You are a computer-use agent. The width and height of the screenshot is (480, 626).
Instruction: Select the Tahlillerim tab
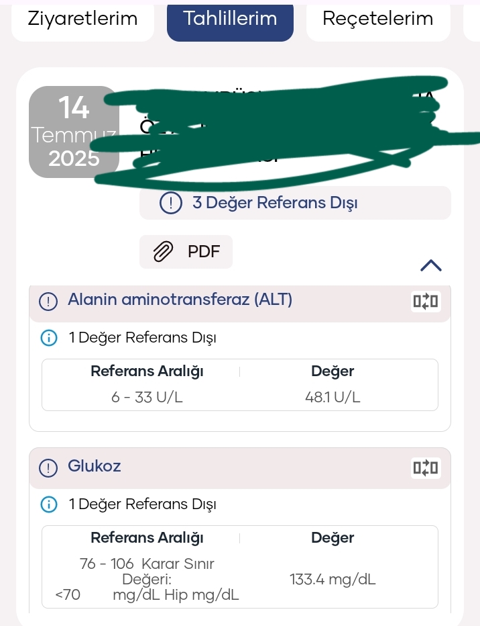pos(230,21)
